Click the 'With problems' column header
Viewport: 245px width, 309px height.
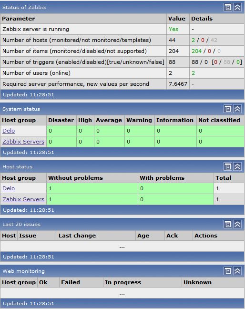tap(162, 178)
